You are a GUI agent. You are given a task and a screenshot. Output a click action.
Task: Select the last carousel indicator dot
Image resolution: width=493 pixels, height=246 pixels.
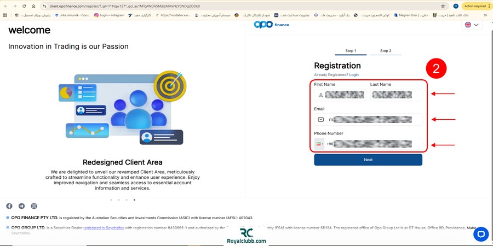pyautogui.click(x=134, y=200)
